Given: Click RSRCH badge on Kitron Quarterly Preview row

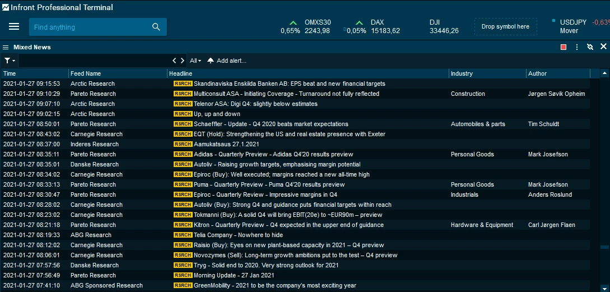Looking at the screenshot, I should coord(183,225).
